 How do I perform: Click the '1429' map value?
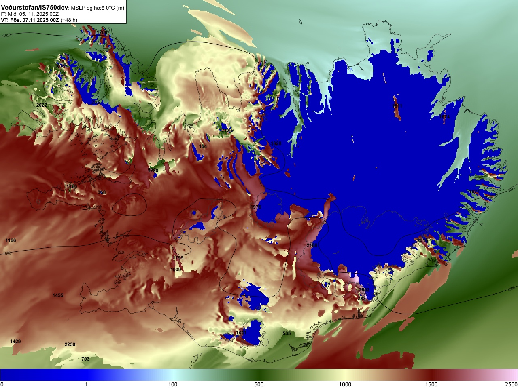point(15,342)
